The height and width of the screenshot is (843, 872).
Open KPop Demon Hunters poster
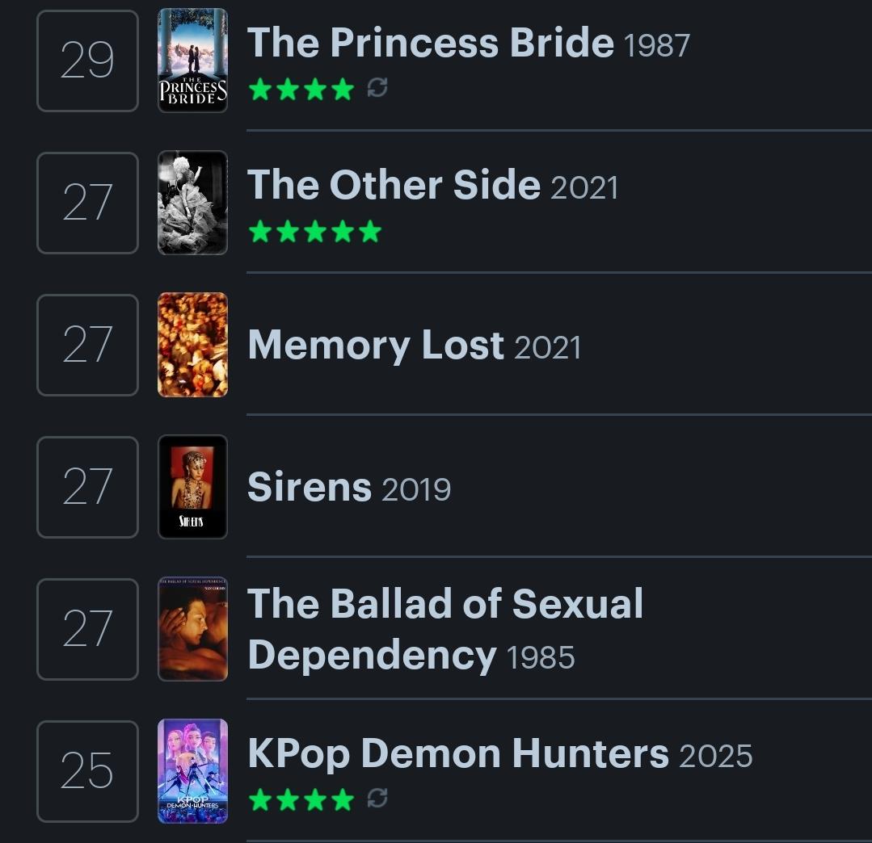(x=192, y=771)
